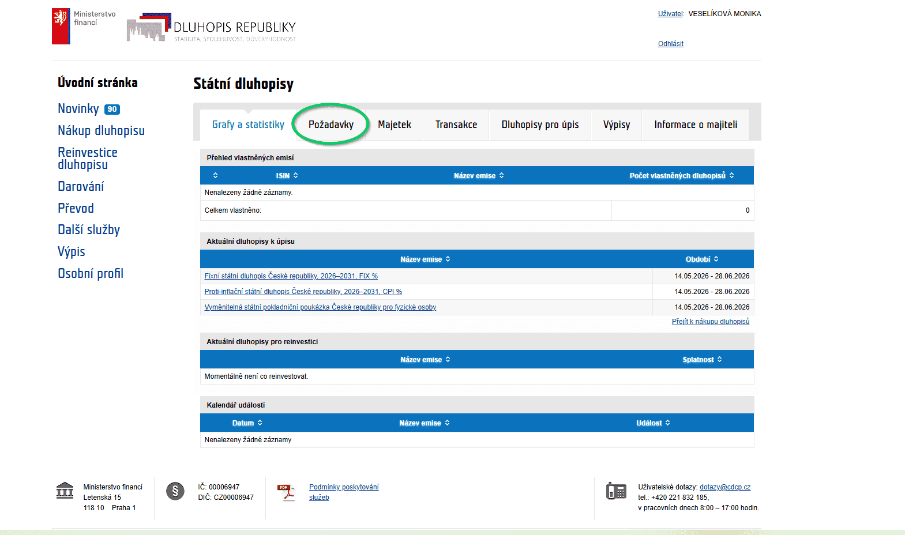The height and width of the screenshot is (535, 905).
Task: Switch to Grafy a statistiky tab
Action: coord(248,125)
